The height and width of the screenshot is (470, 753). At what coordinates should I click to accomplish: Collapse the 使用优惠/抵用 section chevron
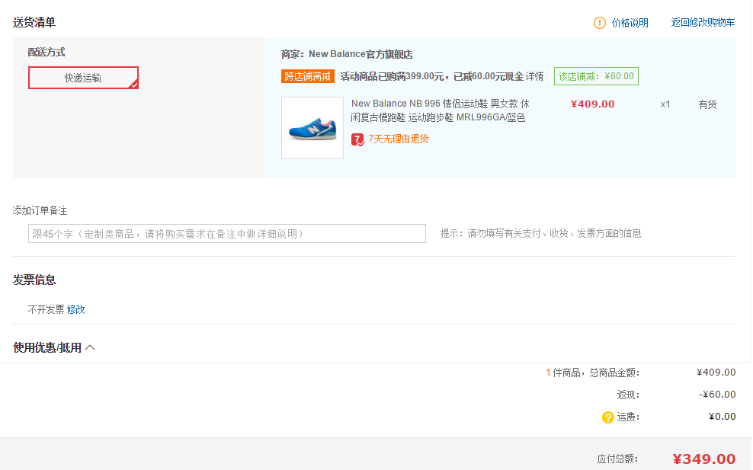tap(90, 347)
